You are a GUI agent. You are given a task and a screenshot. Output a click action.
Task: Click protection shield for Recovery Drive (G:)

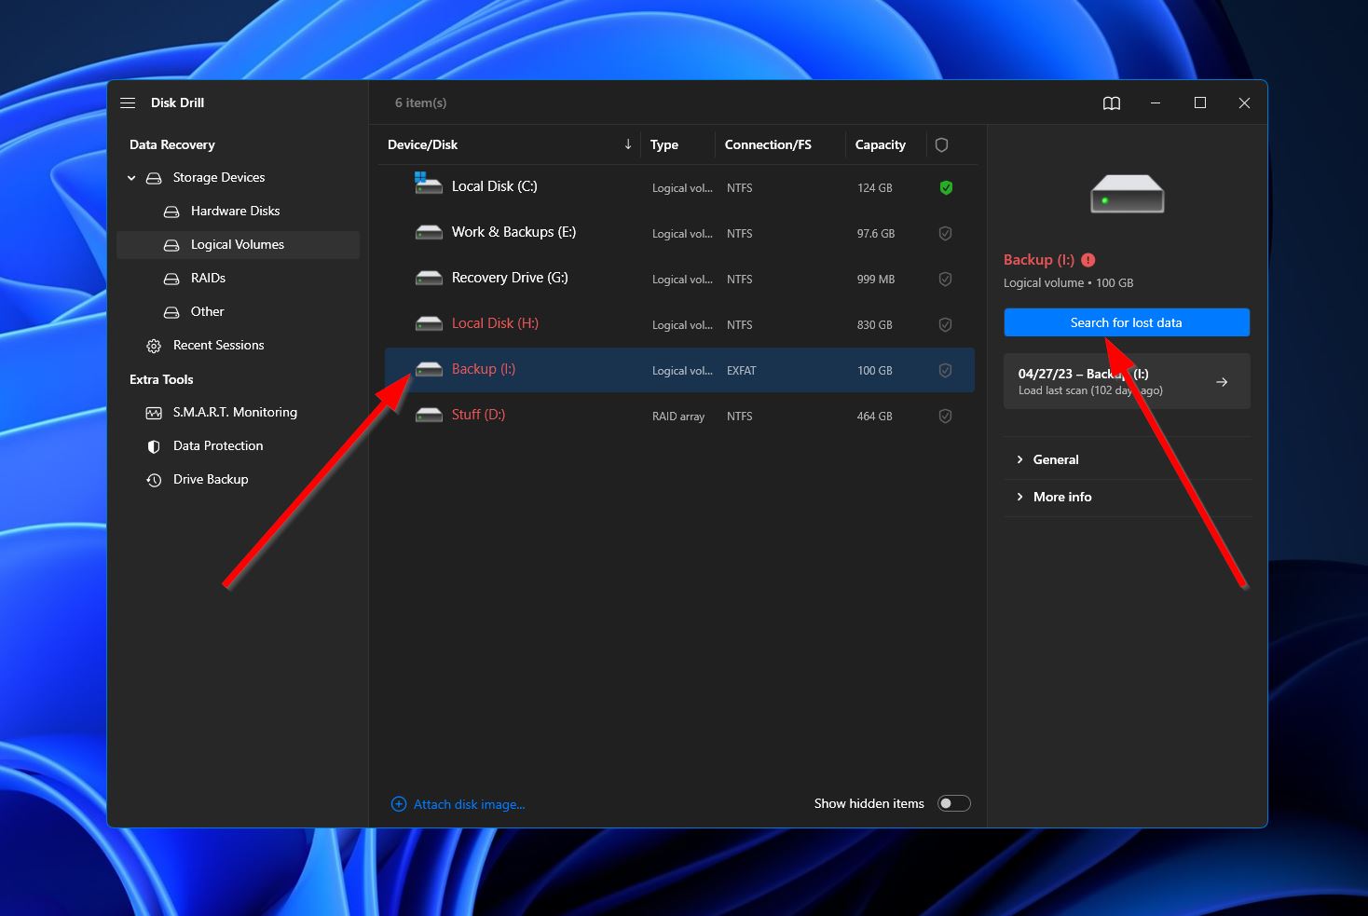(945, 279)
